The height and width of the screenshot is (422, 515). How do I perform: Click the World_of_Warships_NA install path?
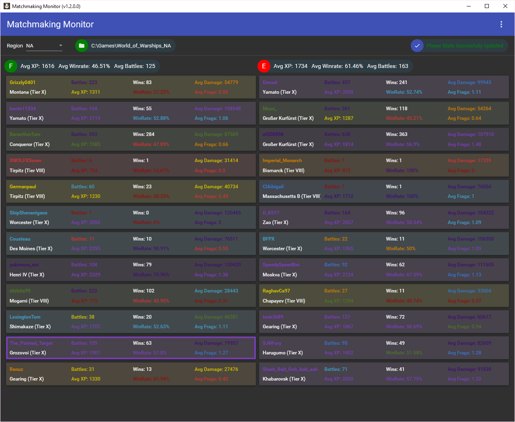tap(131, 46)
